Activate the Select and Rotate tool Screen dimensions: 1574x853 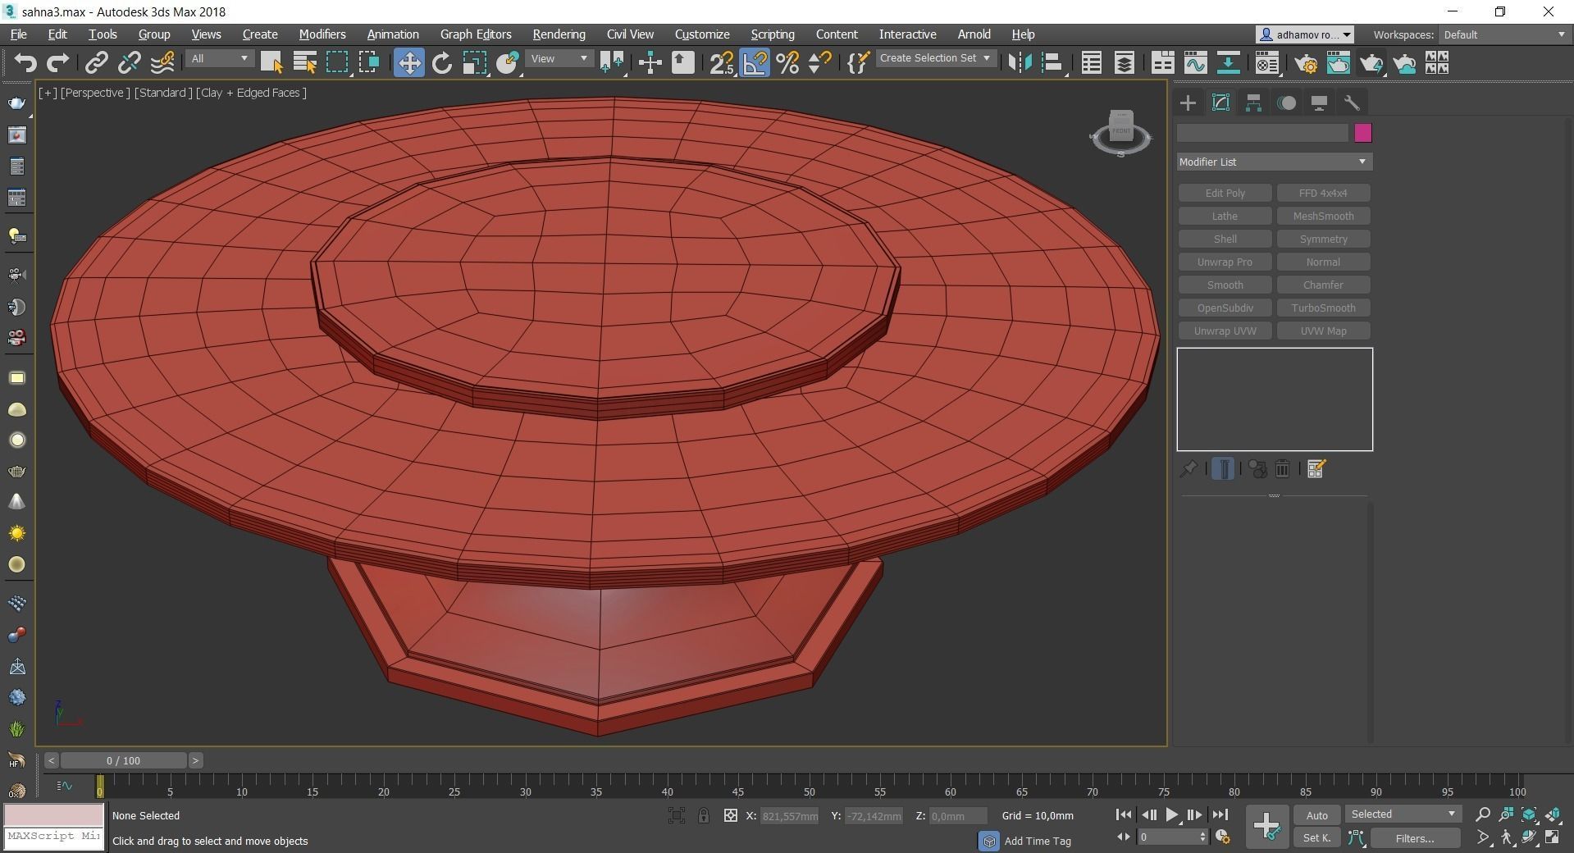coord(441,63)
